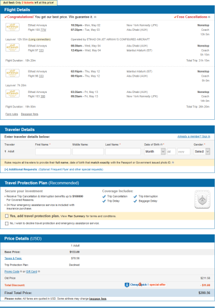Click the Layover 7h 20m text
215x308 pixels.
(16, 85)
